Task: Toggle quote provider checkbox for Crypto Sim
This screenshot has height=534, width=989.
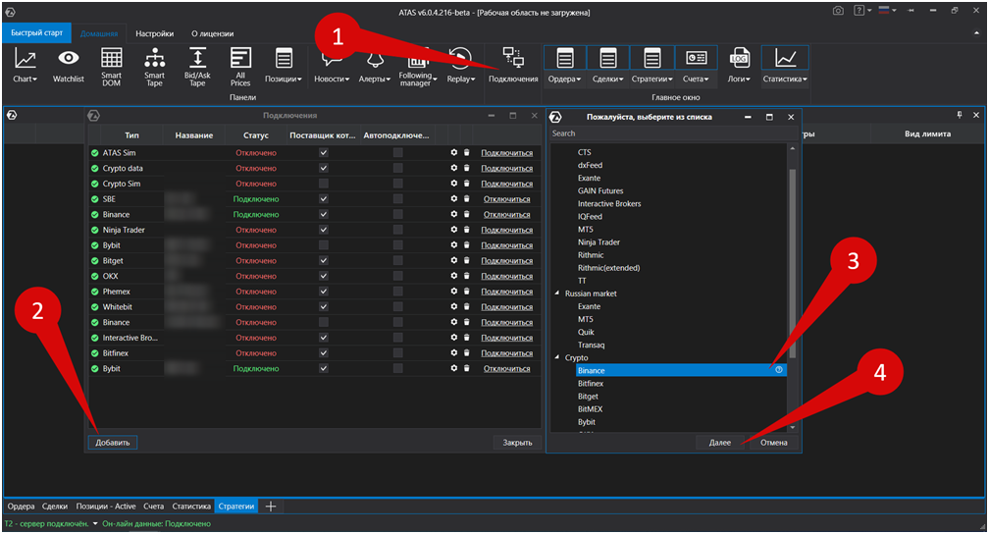Action: click(324, 183)
